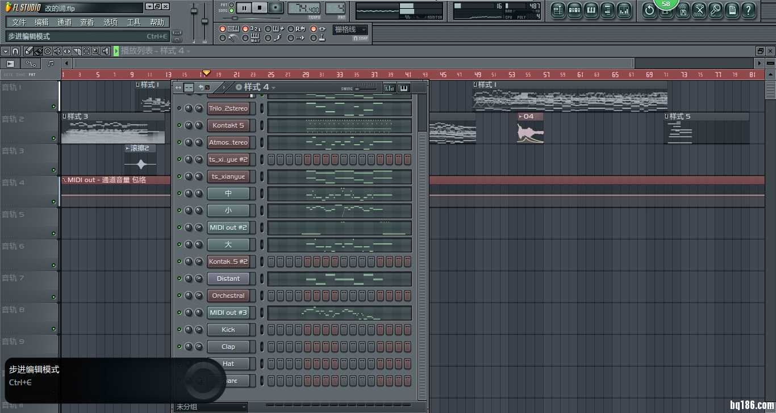Open the audio editor scissors icon
776x413 pixels.
(x=699, y=10)
